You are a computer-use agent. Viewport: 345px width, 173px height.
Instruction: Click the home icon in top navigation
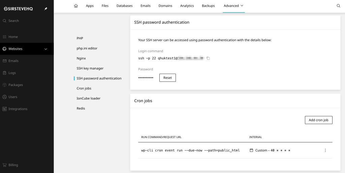pos(76,6)
